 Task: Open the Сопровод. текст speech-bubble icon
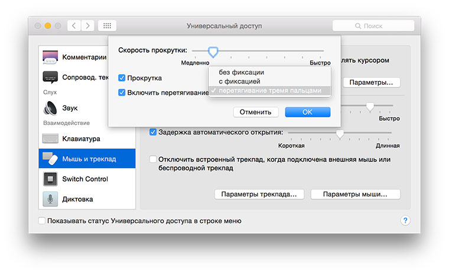(50, 77)
